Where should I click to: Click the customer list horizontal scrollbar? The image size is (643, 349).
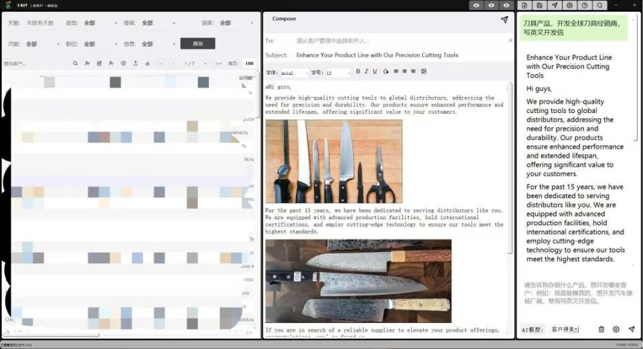point(52,335)
